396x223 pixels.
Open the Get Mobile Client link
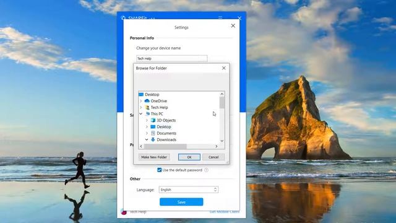tap(224, 212)
